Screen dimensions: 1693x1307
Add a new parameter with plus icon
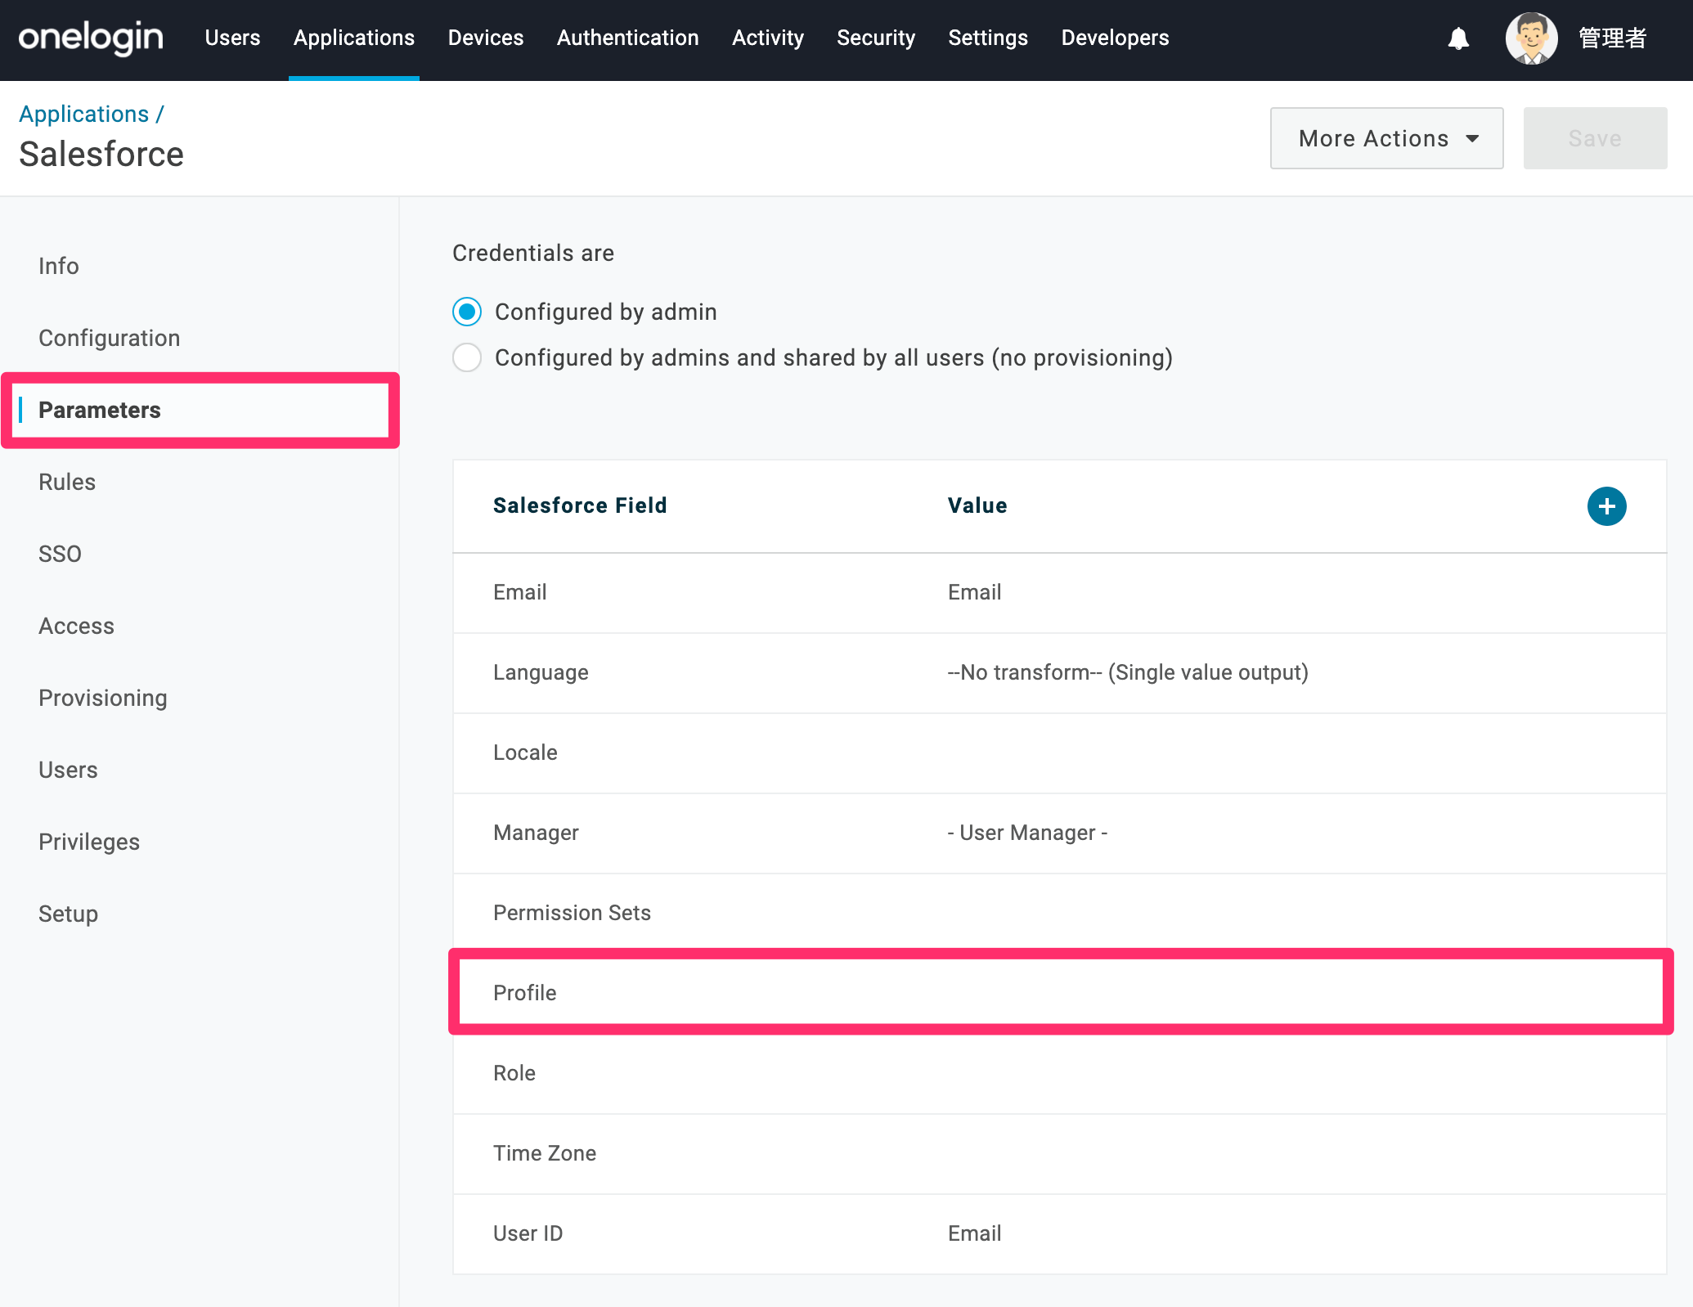tap(1606, 506)
